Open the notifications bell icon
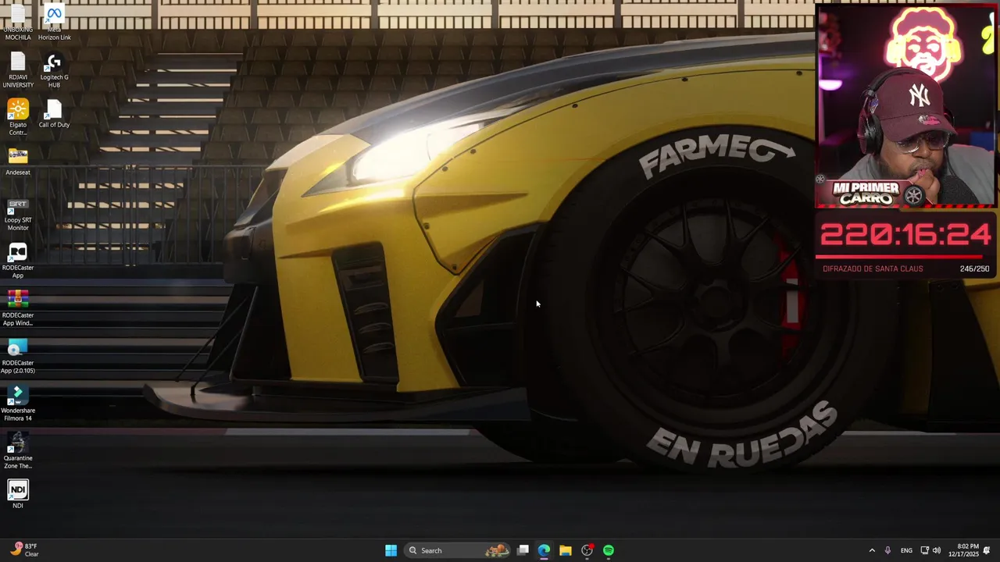Image resolution: width=1000 pixels, height=562 pixels. (x=987, y=550)
